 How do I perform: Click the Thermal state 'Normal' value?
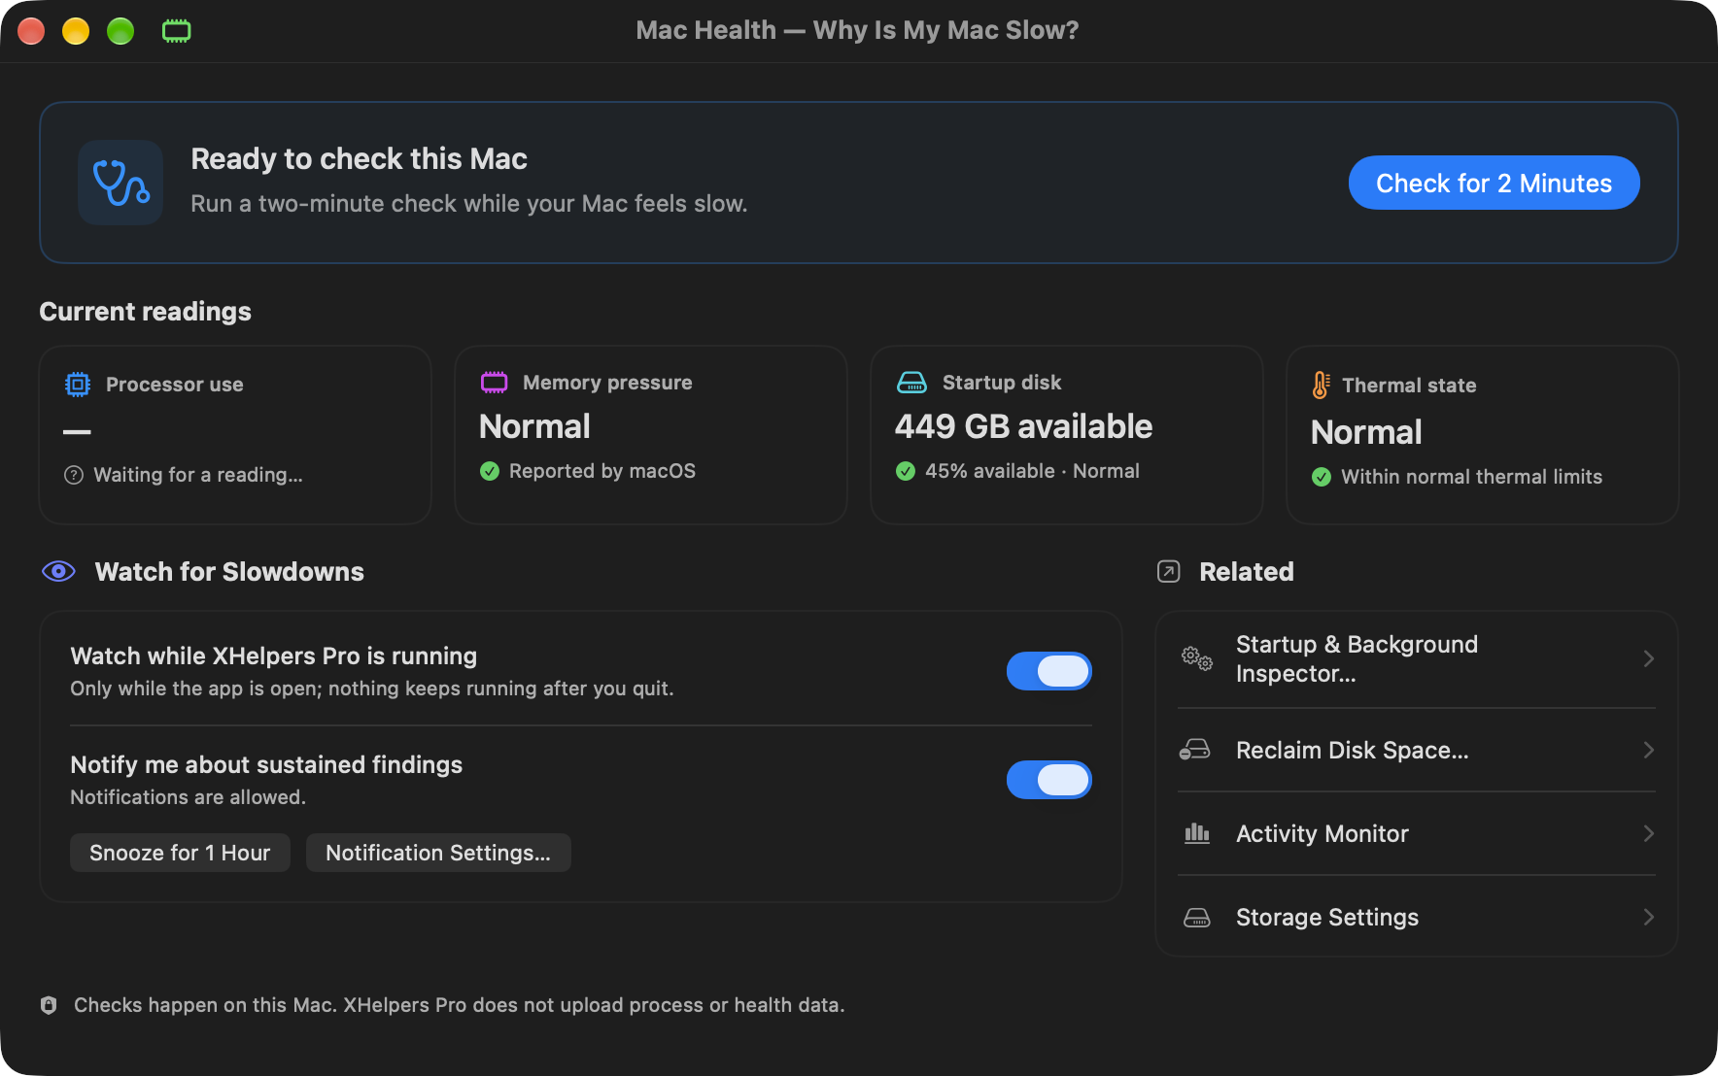(1366, 432)
